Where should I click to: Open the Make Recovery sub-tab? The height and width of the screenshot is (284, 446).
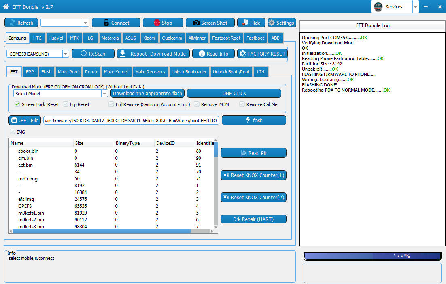(x=150, y=72)
